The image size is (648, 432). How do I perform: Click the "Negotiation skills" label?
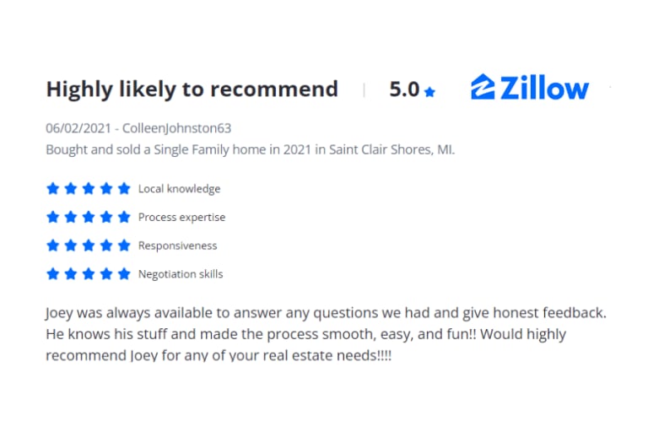pyautogui.click(x=181, y=274)
